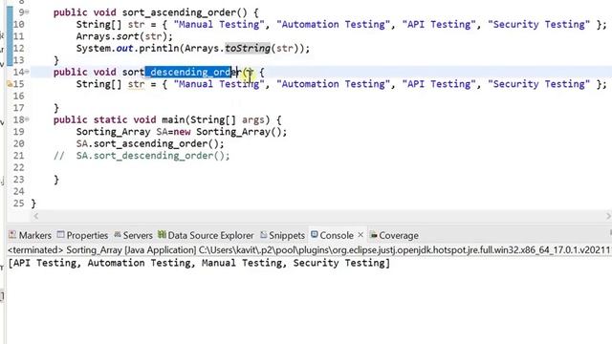Click the warning marker icon beside line 15
The height and width of the screenshot is (344, 612).
coord(10,84)
